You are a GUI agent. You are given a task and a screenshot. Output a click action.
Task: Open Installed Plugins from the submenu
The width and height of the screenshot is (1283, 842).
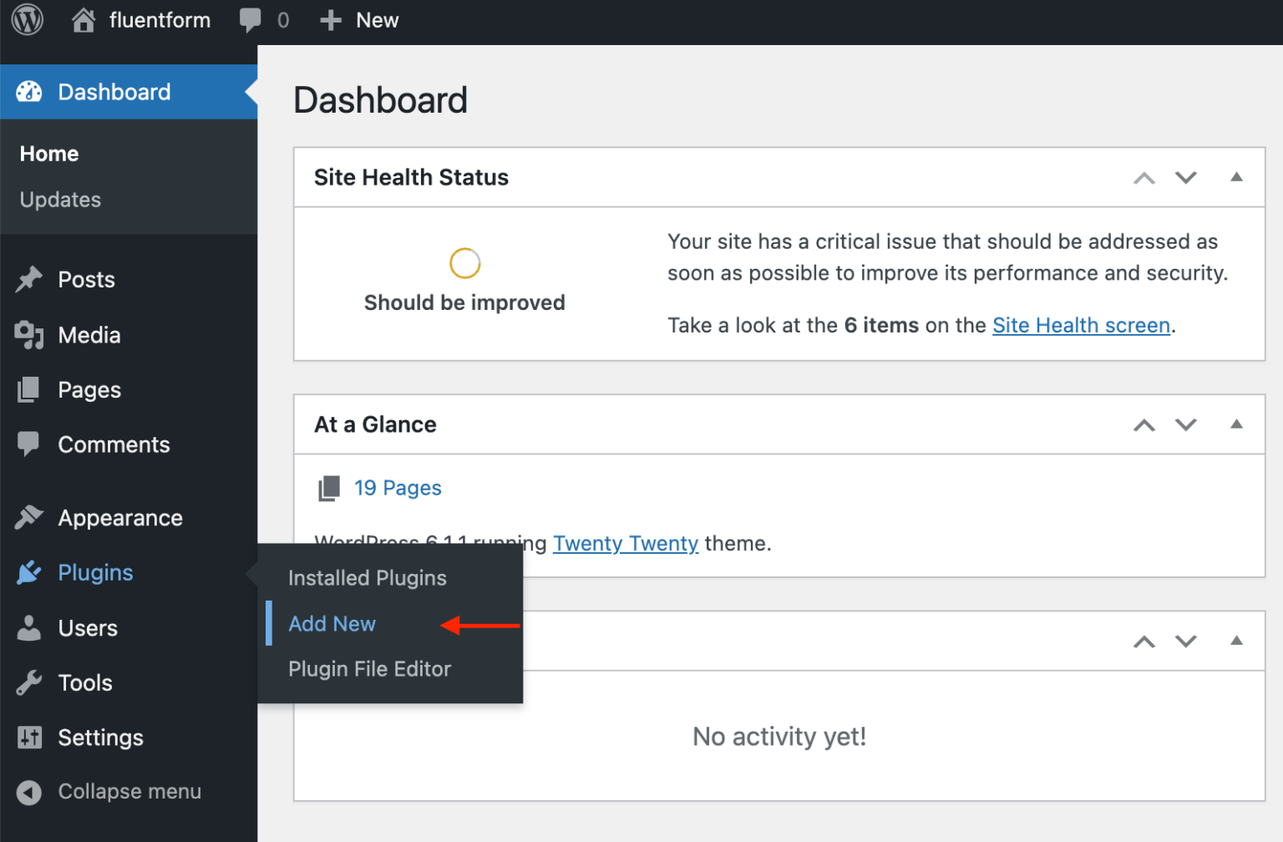click(x=367, y=577)
